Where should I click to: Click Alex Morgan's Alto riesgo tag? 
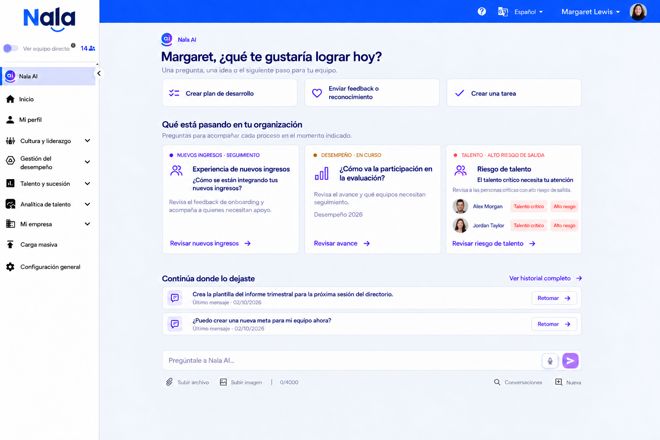pyautogui.click(x=564, y=207)
